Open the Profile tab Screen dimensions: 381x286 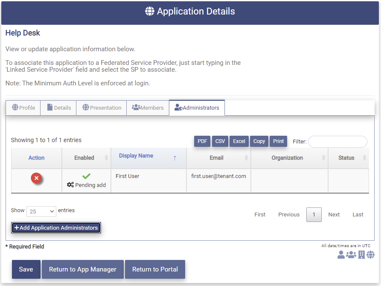[23, 108]
